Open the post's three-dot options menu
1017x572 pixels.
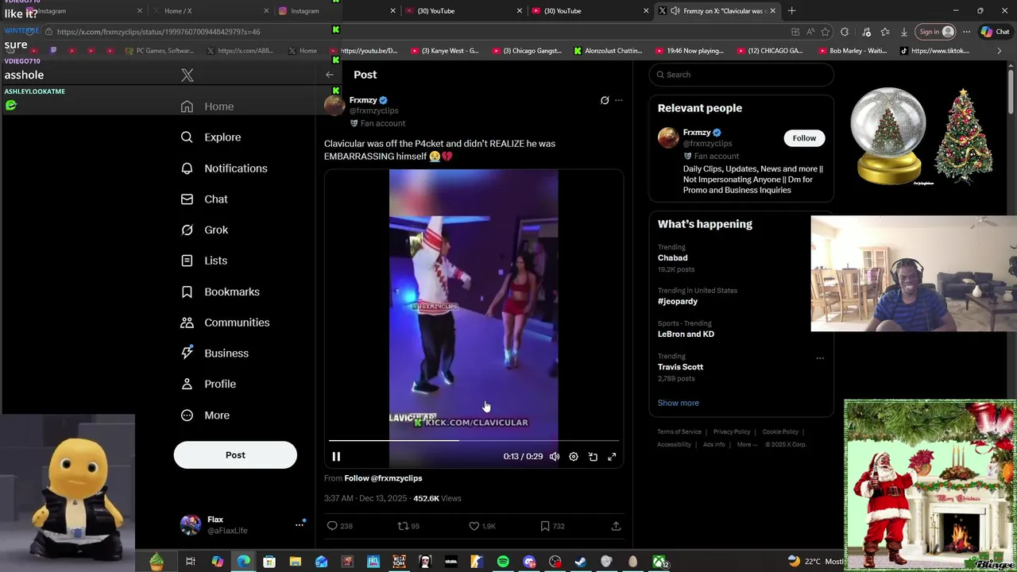619,100
